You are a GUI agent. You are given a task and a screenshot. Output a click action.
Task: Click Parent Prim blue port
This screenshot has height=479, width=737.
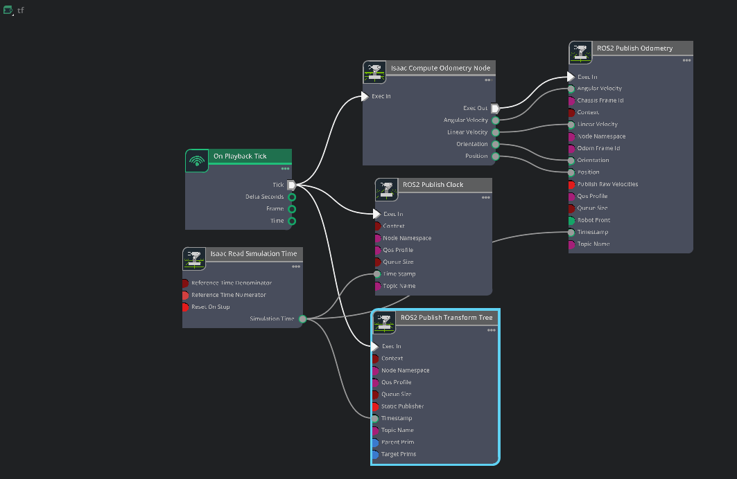375,442
